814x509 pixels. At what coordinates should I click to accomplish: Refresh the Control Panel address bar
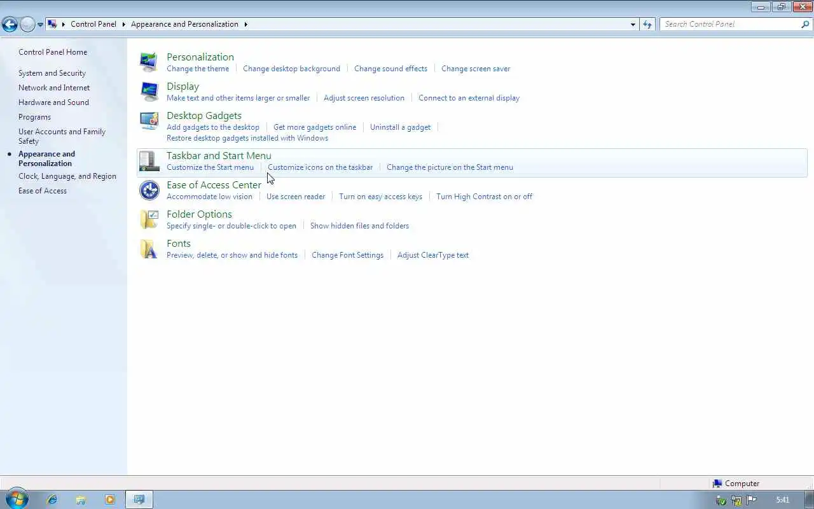pyautogui.click(x=647, y=24)
